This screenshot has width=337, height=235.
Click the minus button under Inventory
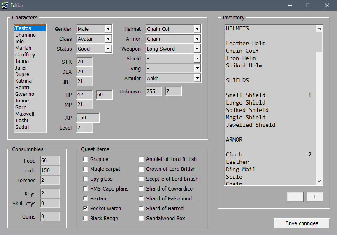pyautogui.click(x=295, y=197)
